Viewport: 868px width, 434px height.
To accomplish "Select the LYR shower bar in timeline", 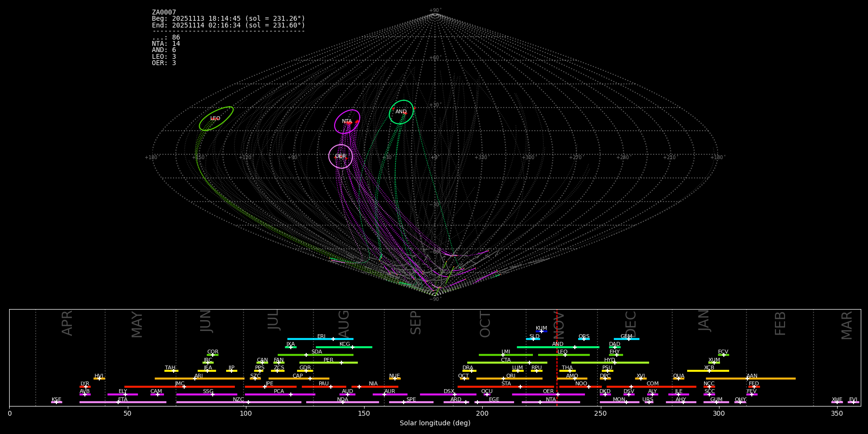I will point(85,386).
